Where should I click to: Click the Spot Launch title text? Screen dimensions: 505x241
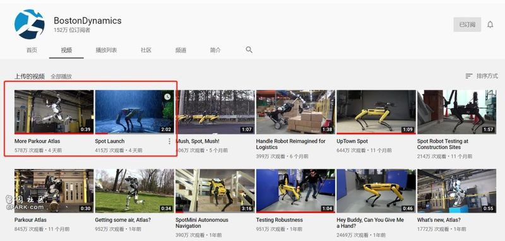pyautogui.click(x=109, y=141)
